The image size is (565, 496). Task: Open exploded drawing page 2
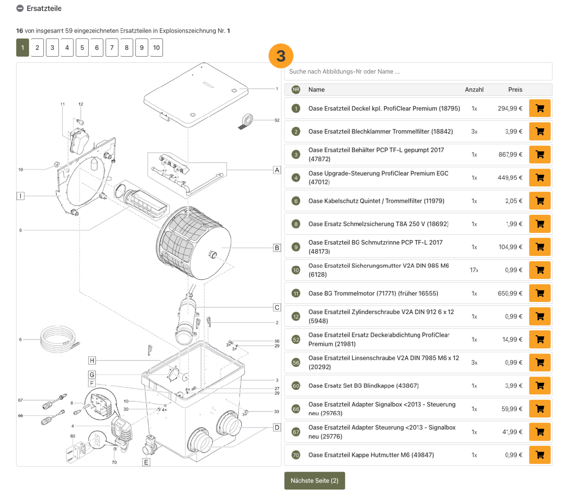(37, 48)
